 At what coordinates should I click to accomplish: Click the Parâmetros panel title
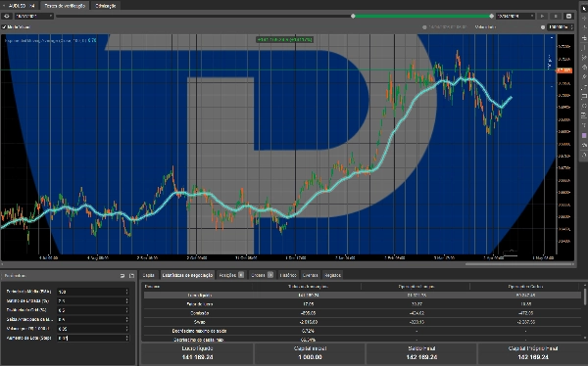point(16,276)
